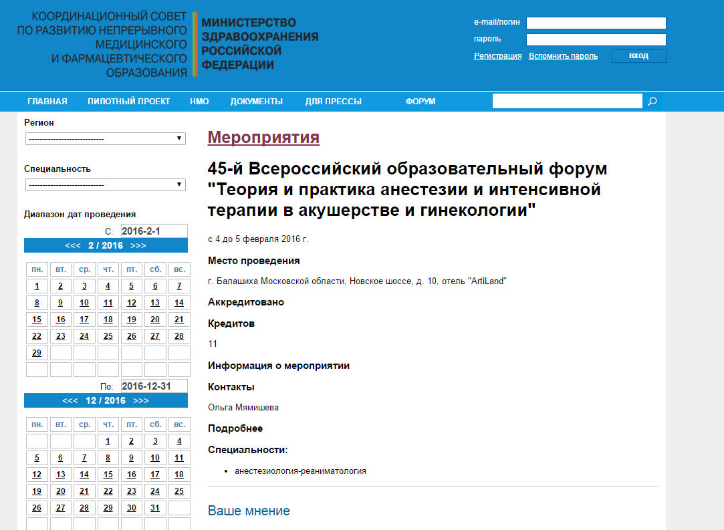Select day 20 in December 2016 calendar
Viewport: 724px width, 530px height.
(x=60, y=491)
